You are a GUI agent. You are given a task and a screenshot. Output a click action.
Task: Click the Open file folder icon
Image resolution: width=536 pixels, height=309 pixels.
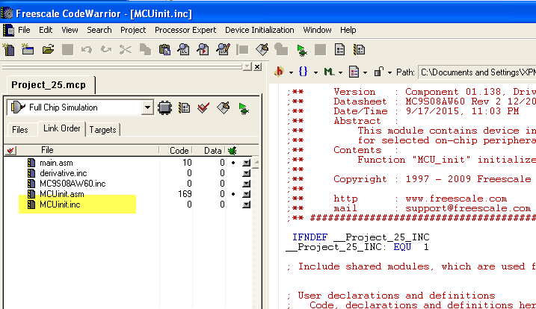tap(48, 50)
